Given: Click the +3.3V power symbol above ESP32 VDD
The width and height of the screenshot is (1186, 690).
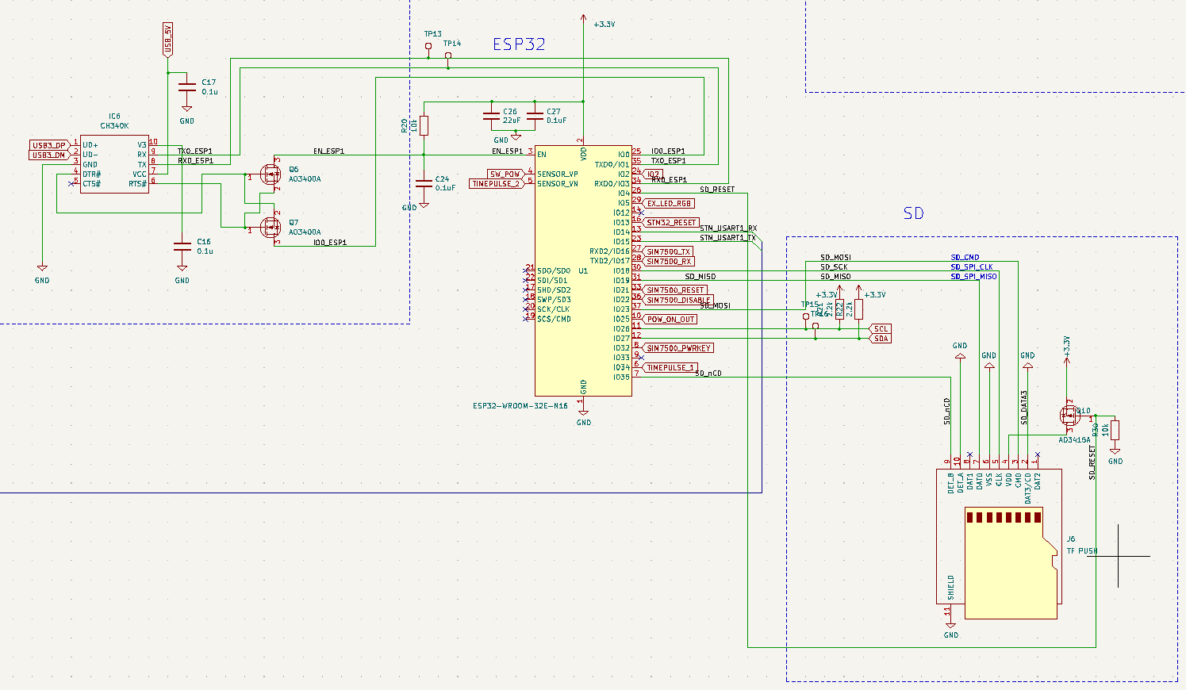Looking at the screenshot, I should point(584,19).
